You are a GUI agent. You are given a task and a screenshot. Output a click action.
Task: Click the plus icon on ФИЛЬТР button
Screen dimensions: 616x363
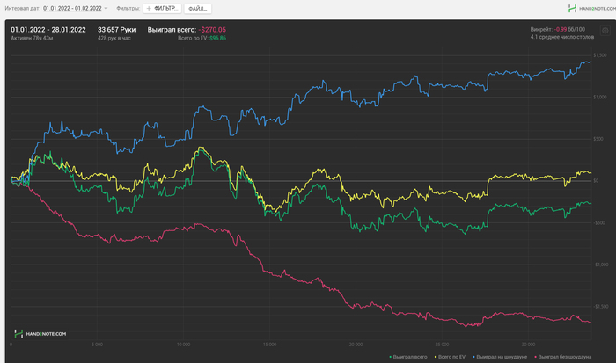[149, 8]
